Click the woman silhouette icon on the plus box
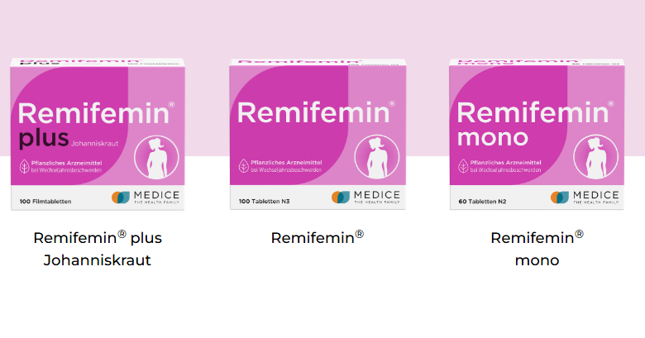Image resolution: width=645 pixels, height=338 pixels. coord(157,158)
